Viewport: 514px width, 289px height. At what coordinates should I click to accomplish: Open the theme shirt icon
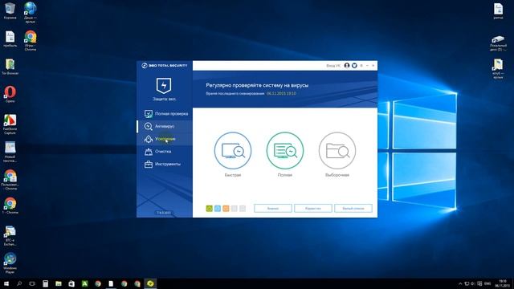click(x=354, y=66)
